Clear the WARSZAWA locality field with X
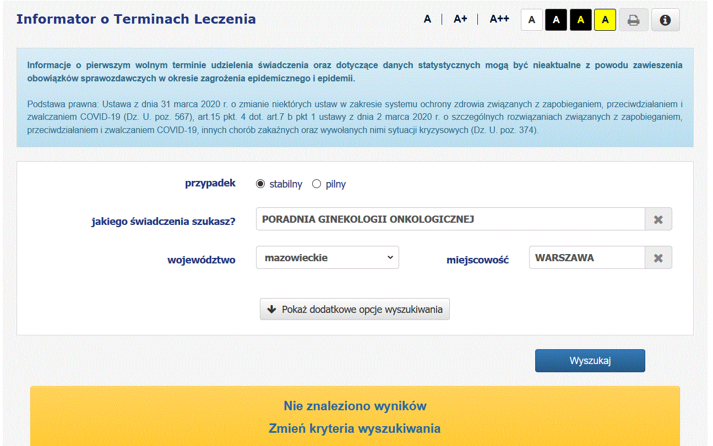This screenshot has height=446, width=713. click(x=658, y=258)
